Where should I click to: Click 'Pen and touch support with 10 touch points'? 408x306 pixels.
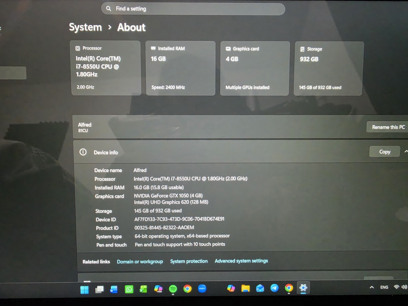pos(180,244)
